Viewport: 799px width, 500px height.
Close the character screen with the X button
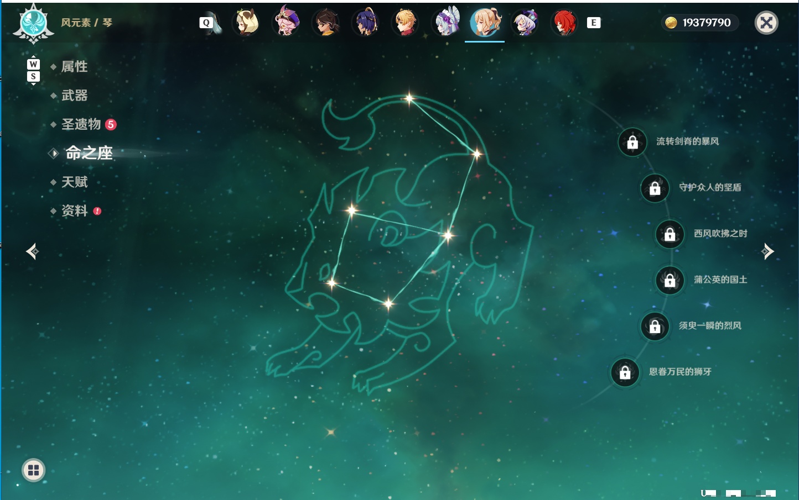(766, 23)
